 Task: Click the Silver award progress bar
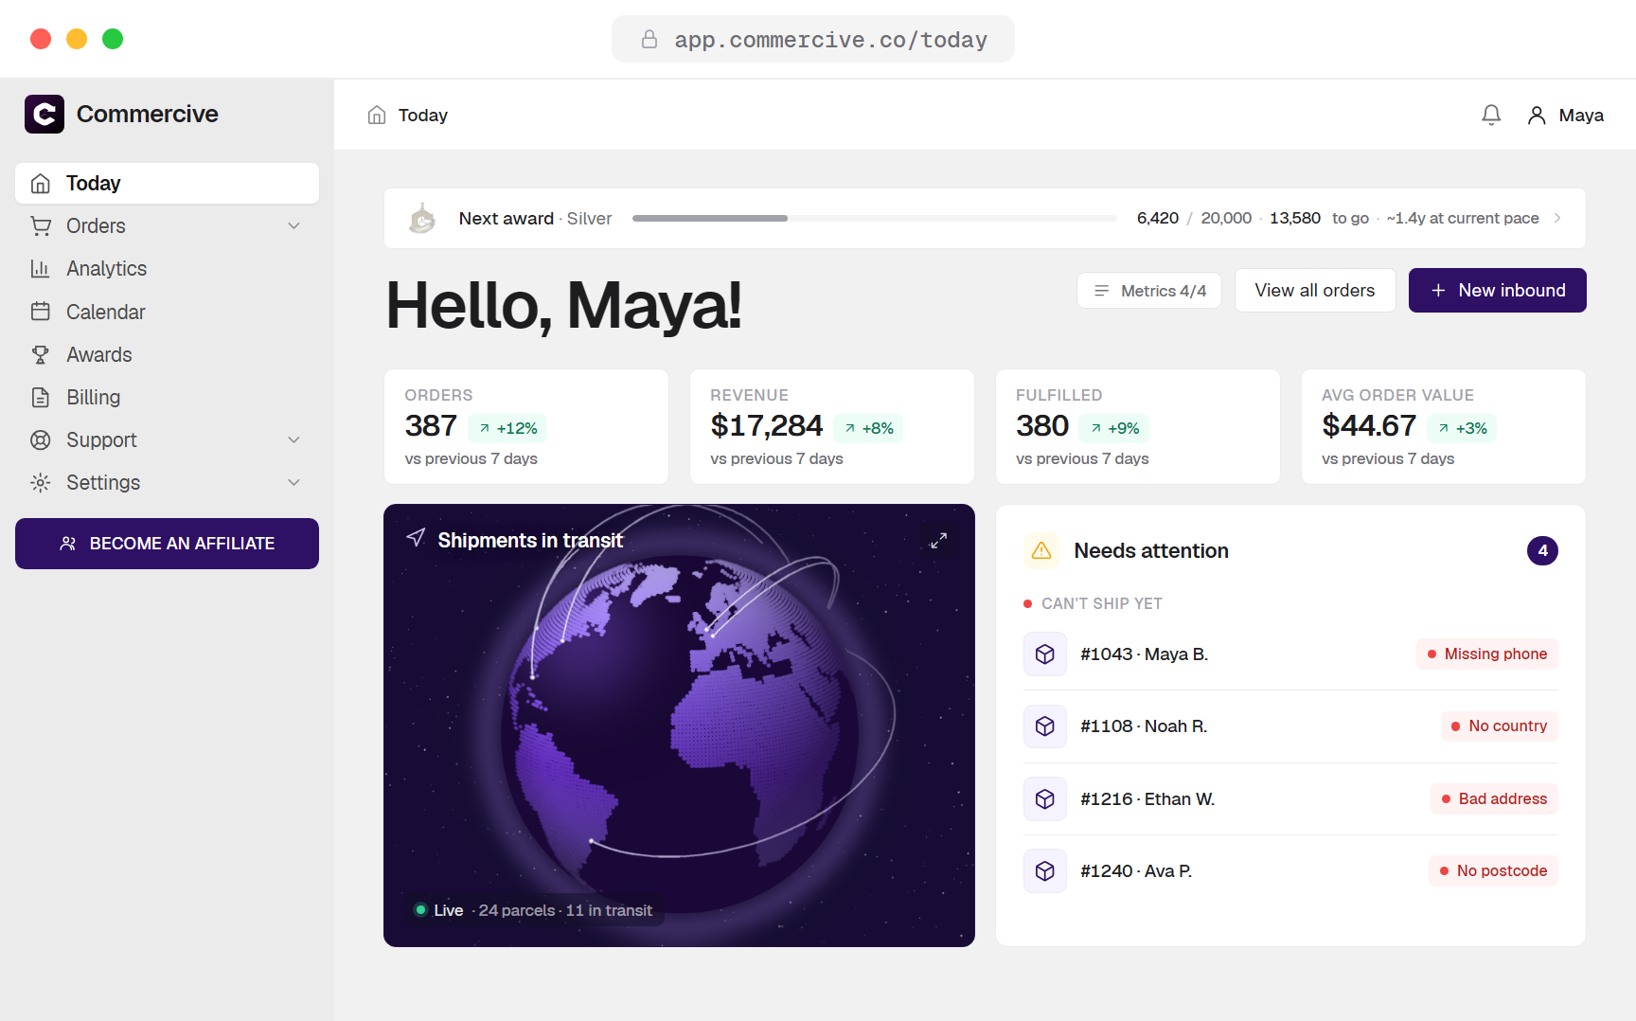[875, 218]
